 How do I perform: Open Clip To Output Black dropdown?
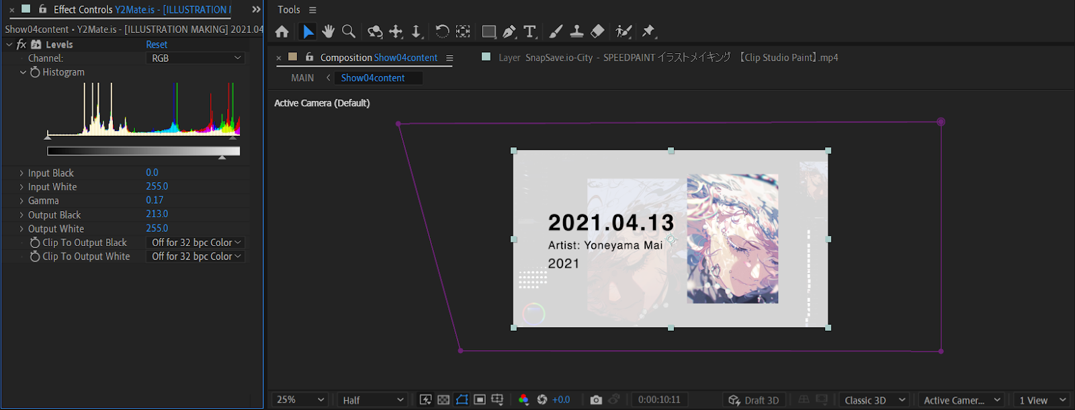[x=196, y=243]
